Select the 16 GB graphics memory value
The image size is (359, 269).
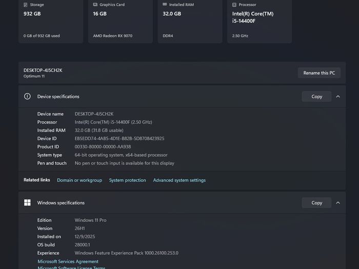click(x=99, y=14)
